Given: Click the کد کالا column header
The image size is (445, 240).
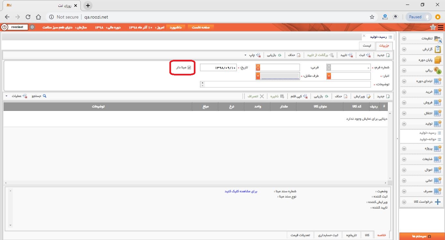Looking at the screenshot, I should tap(356, 106).
